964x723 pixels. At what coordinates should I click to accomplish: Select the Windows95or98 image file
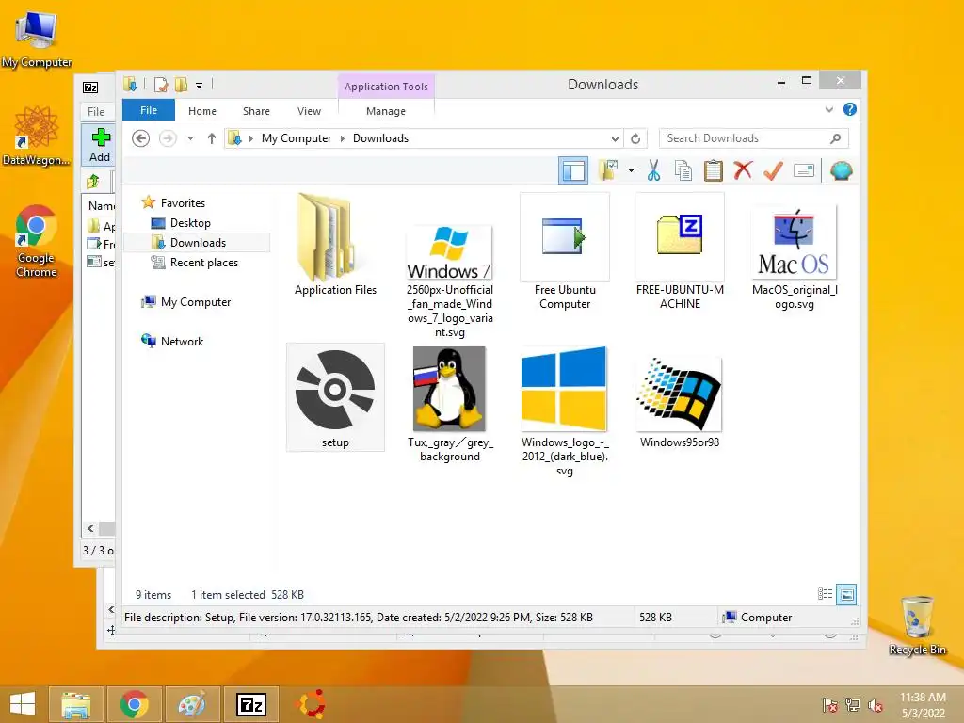point(680,402)
